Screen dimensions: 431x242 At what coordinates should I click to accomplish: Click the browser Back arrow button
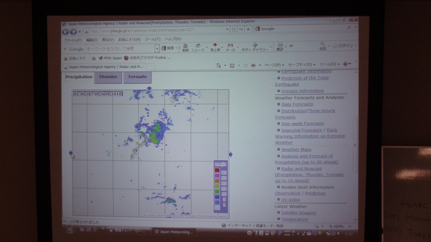65,32
